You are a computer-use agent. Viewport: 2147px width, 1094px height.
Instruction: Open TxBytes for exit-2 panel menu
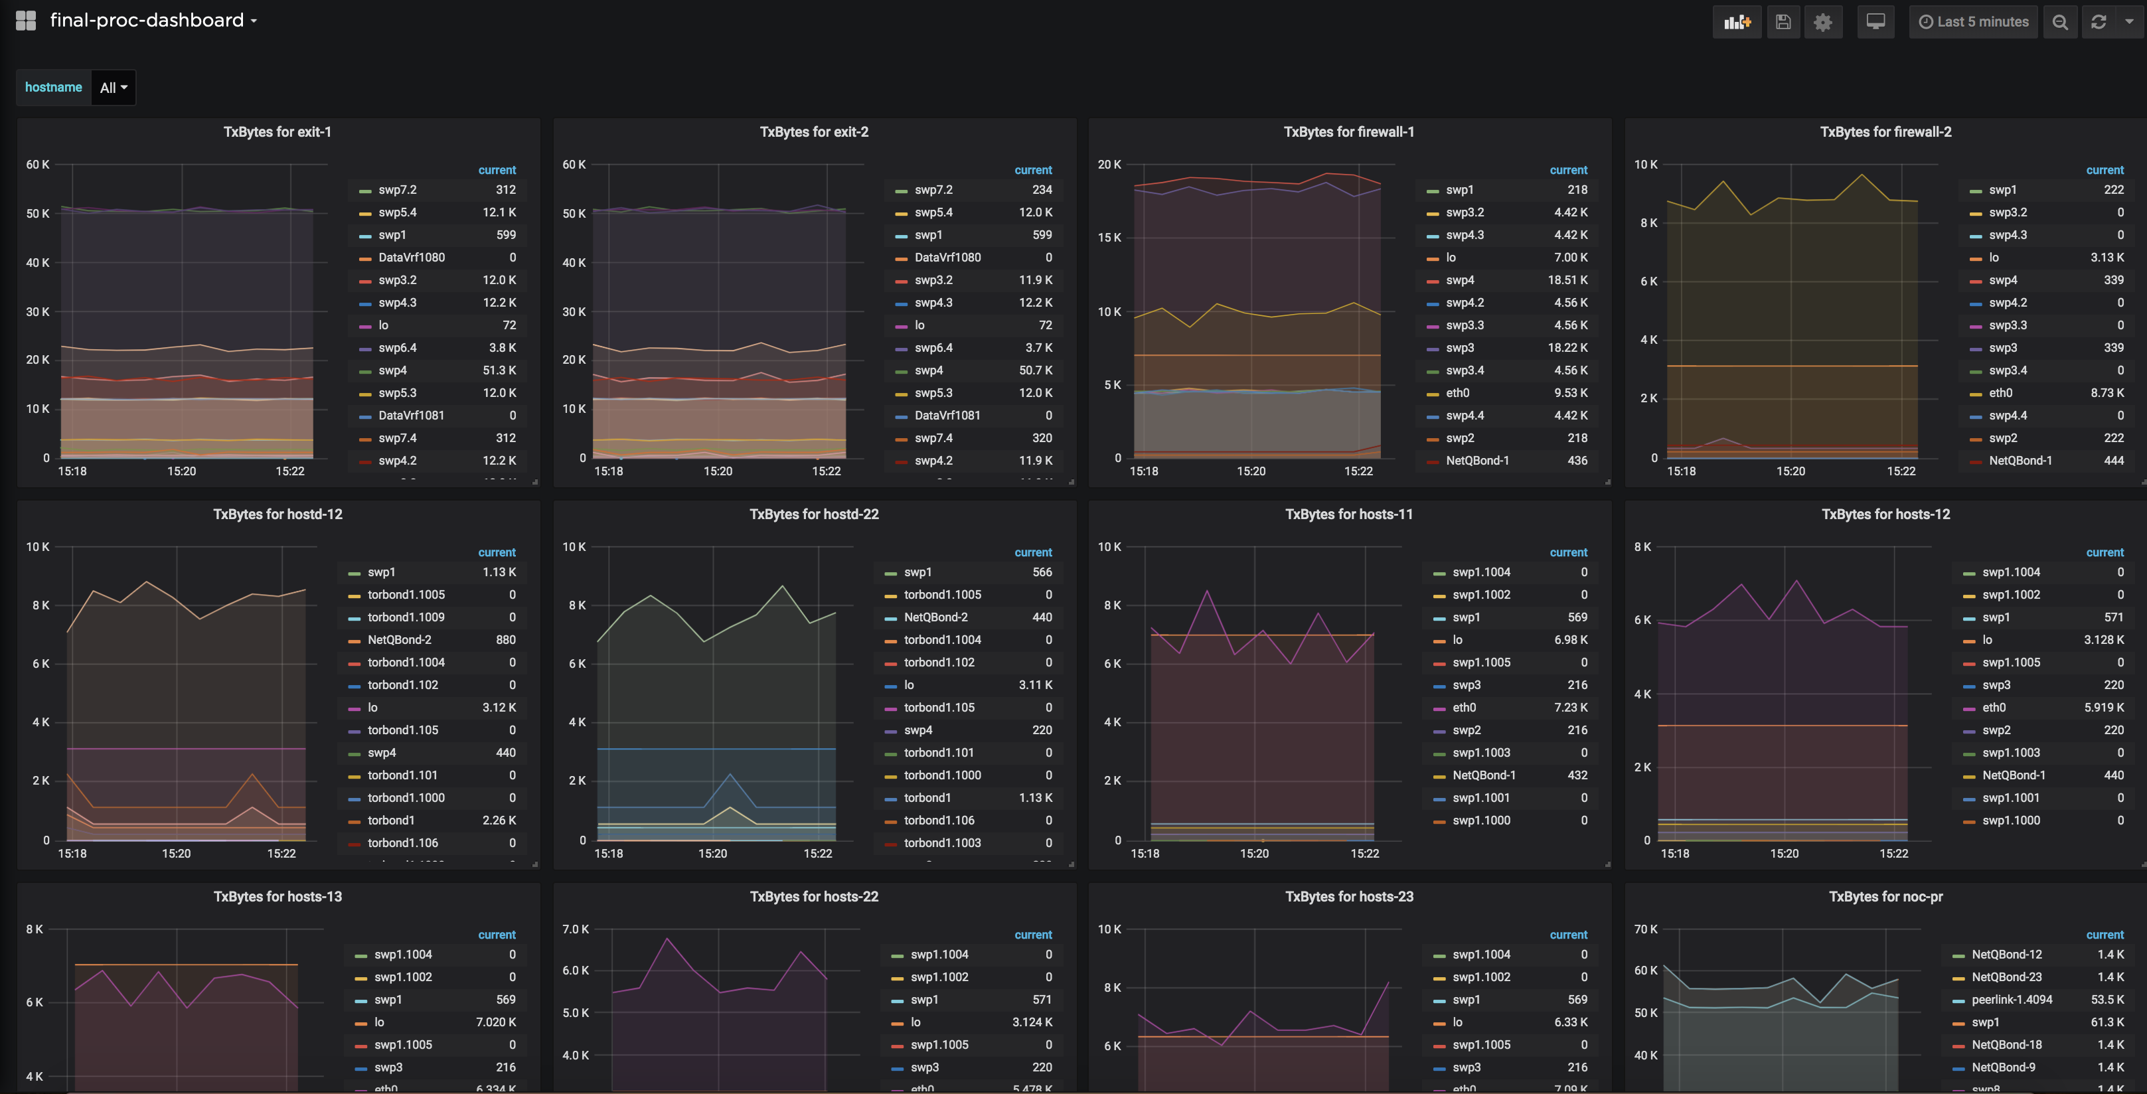point(813,131)
